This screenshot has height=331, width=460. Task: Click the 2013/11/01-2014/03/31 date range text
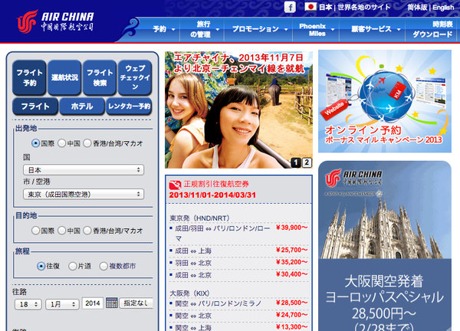click(212, 195)
